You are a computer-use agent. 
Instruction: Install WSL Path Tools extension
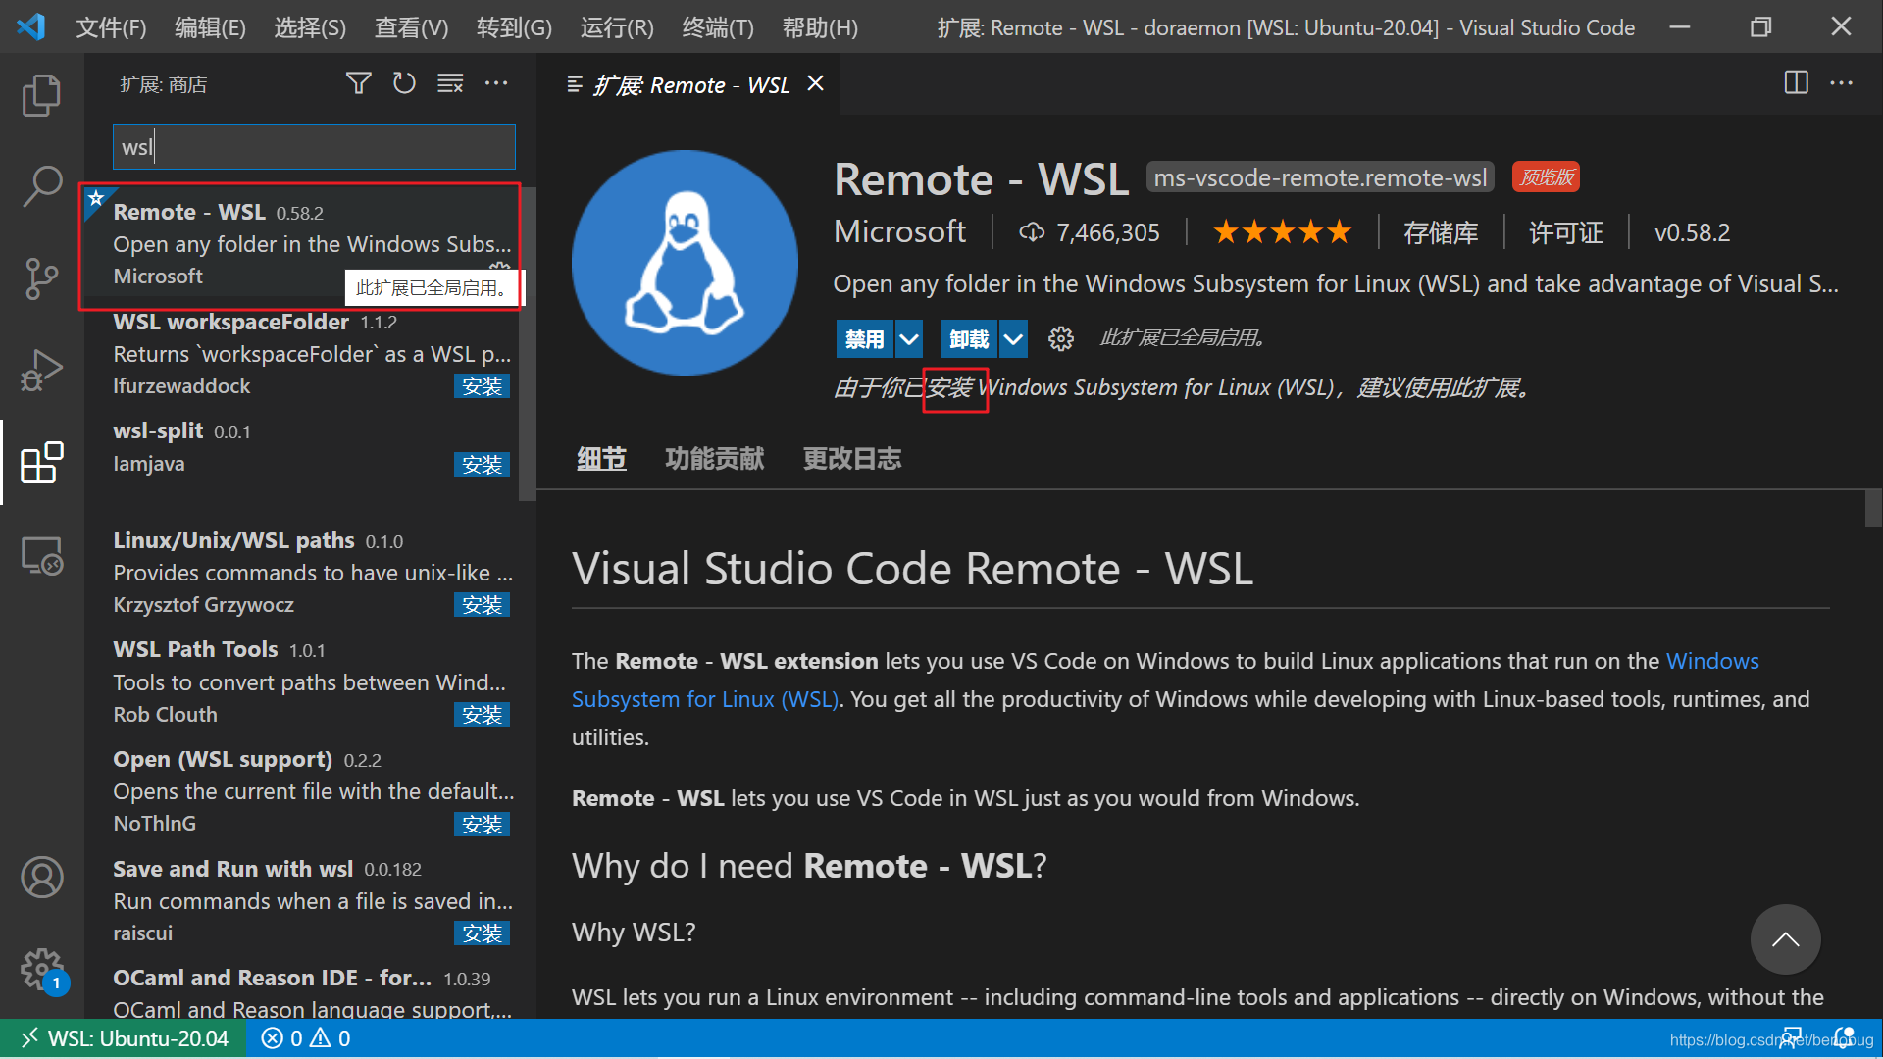click(x=482, y=715)
